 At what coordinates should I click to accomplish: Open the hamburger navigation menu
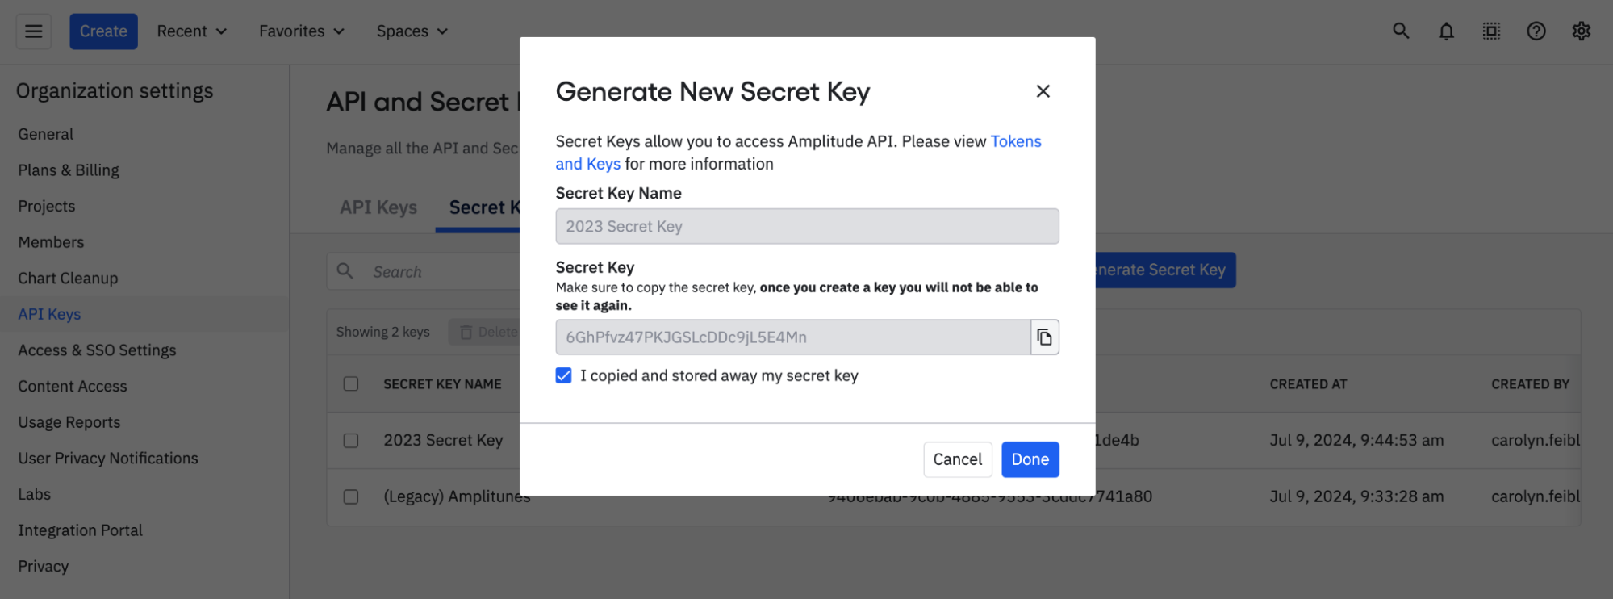pos(34,31)
